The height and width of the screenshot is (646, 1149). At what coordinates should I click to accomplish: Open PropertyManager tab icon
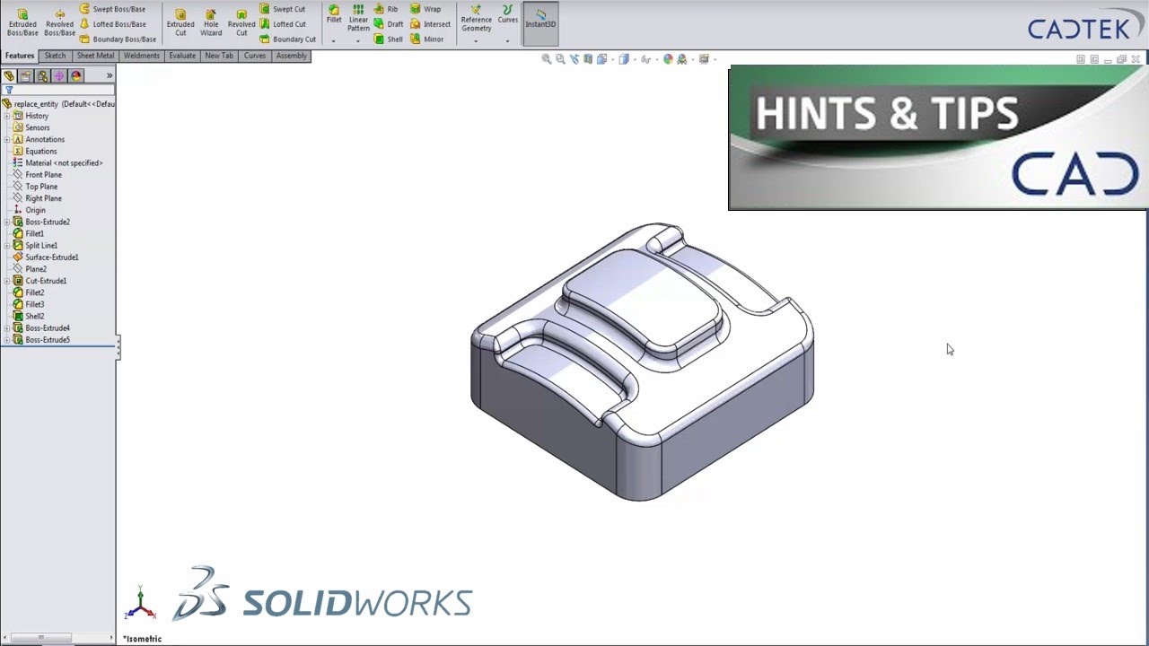(x=26, y=76)
